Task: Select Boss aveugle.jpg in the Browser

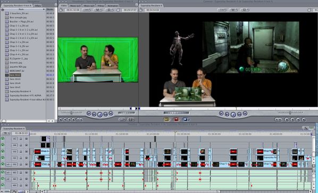Action: coord(18,17)
